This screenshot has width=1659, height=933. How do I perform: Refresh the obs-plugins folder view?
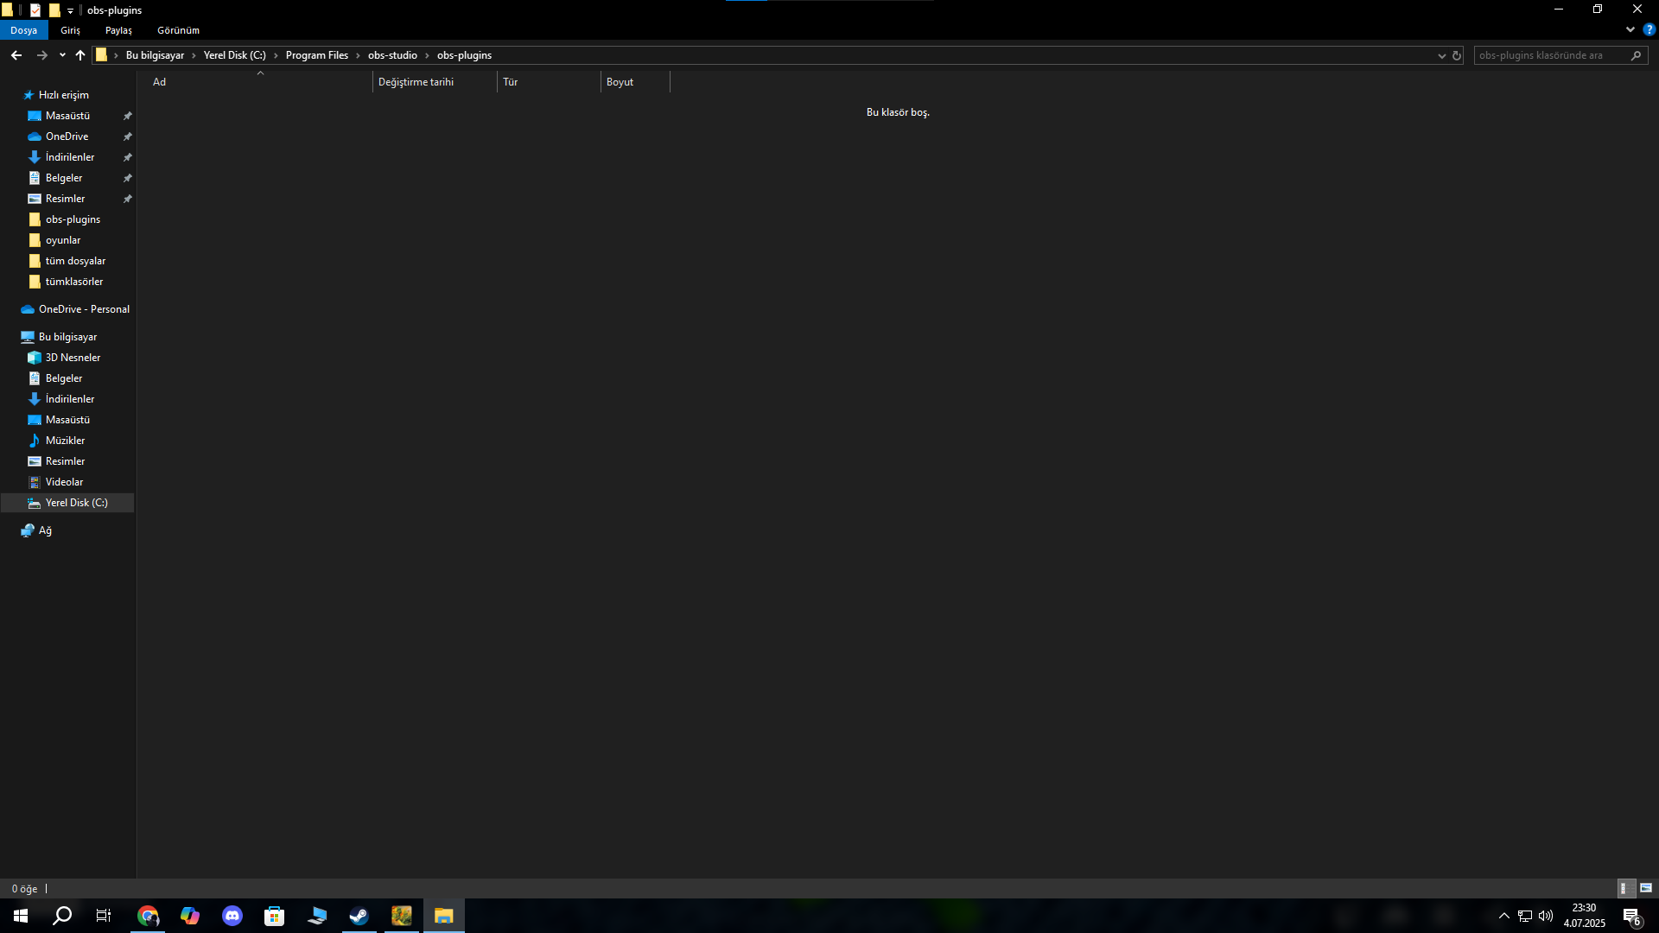point(1456,55)
